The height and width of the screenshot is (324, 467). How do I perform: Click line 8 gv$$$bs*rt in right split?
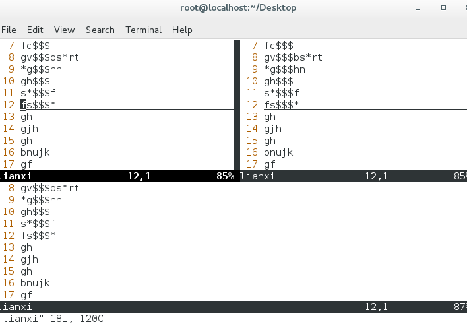tap(293, 57)
